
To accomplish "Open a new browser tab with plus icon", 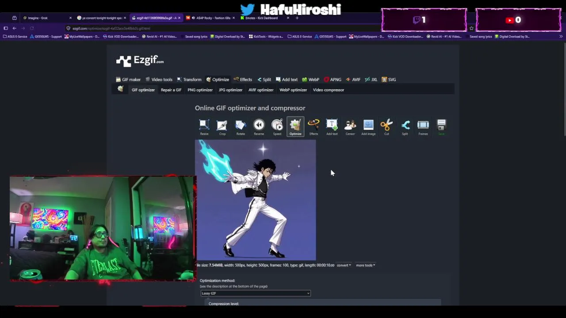I will [297, 18].
